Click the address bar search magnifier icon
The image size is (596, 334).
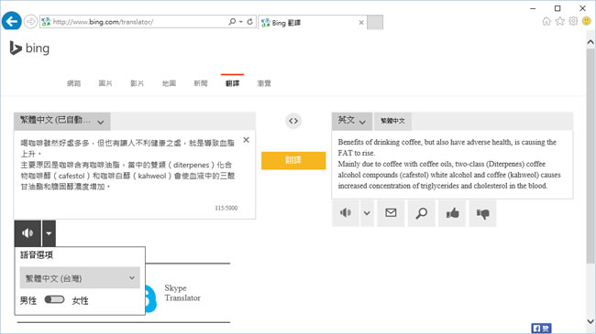(232, 22)
